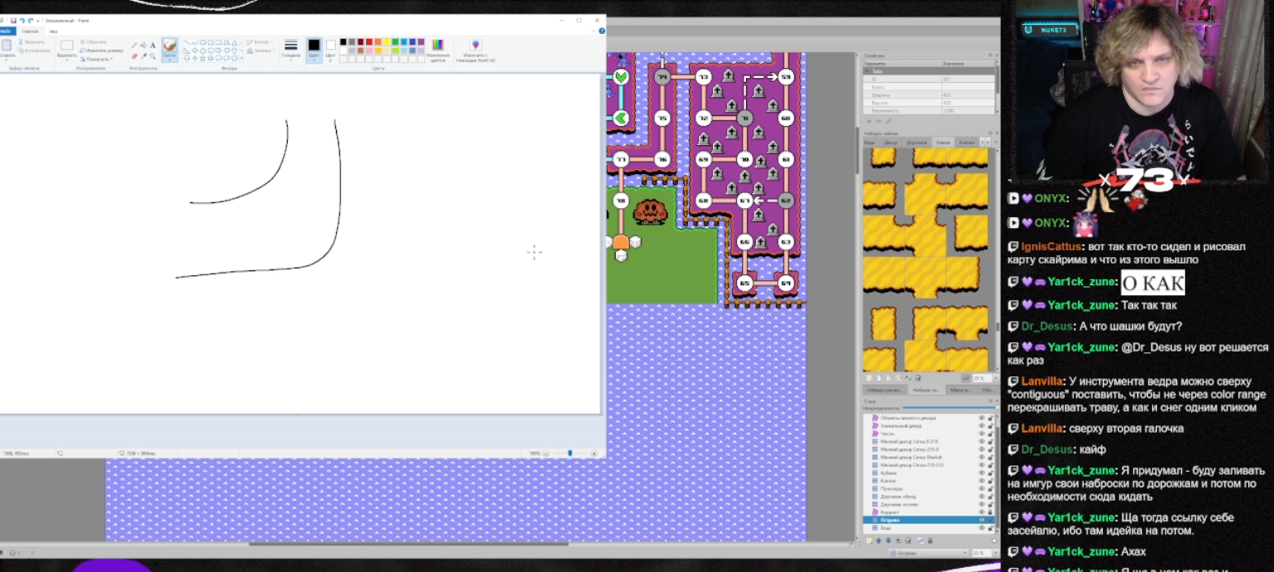This screenshot has height=572, width=1274.
Task: Toggle visibility of Вода layer
Action: pos(981,528)
